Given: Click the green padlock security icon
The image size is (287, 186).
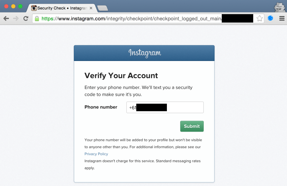Looking at the screenshot, I should pos(37,18).
